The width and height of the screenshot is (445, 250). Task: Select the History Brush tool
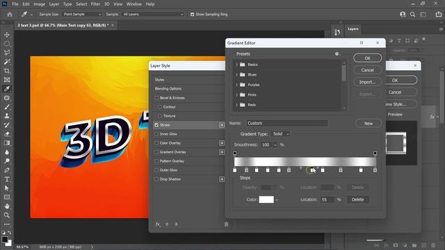click(x=7, y=125)
